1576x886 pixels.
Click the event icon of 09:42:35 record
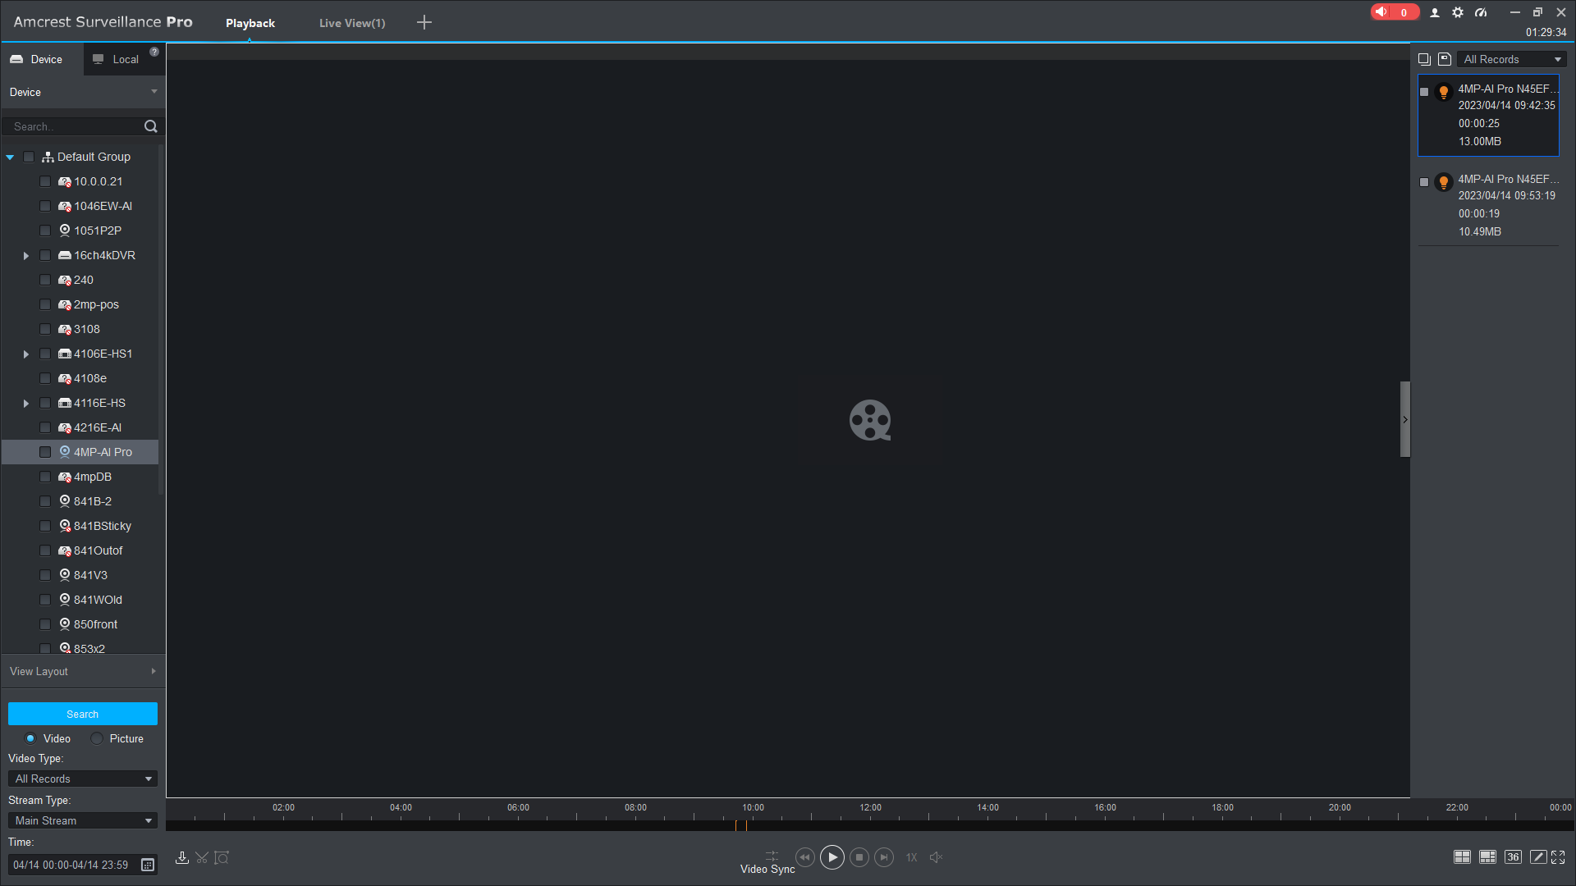click(1444, 92)
